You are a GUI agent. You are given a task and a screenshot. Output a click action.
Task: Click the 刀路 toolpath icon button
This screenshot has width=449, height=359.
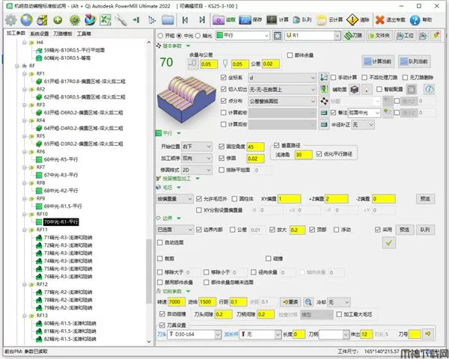click(x=352, y=35)
